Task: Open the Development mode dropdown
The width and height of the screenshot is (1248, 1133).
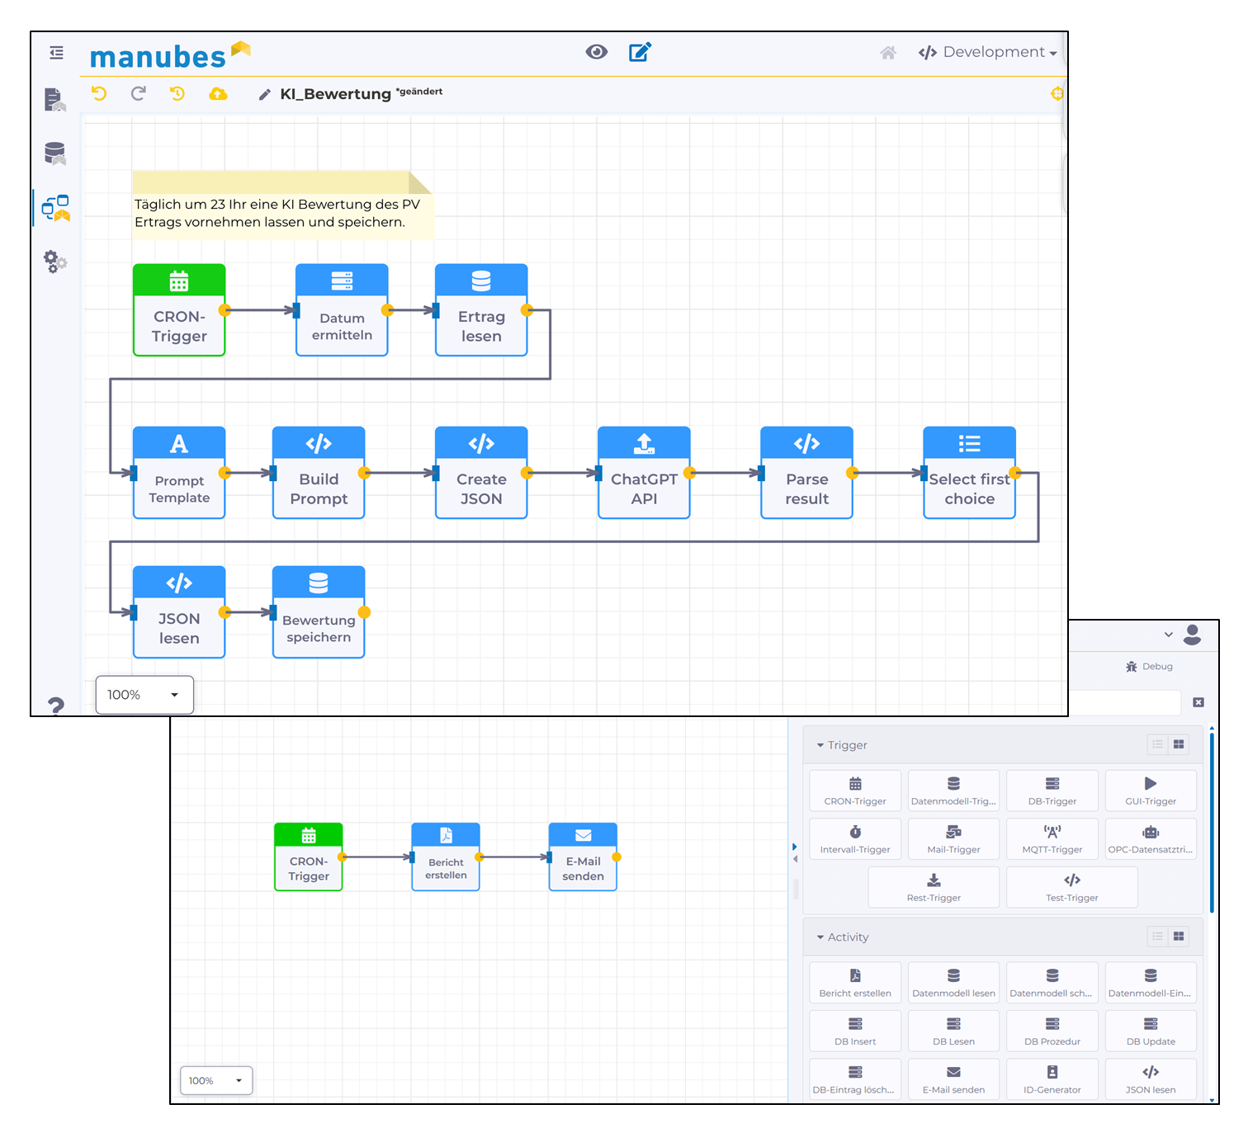Action: point(987,51)
